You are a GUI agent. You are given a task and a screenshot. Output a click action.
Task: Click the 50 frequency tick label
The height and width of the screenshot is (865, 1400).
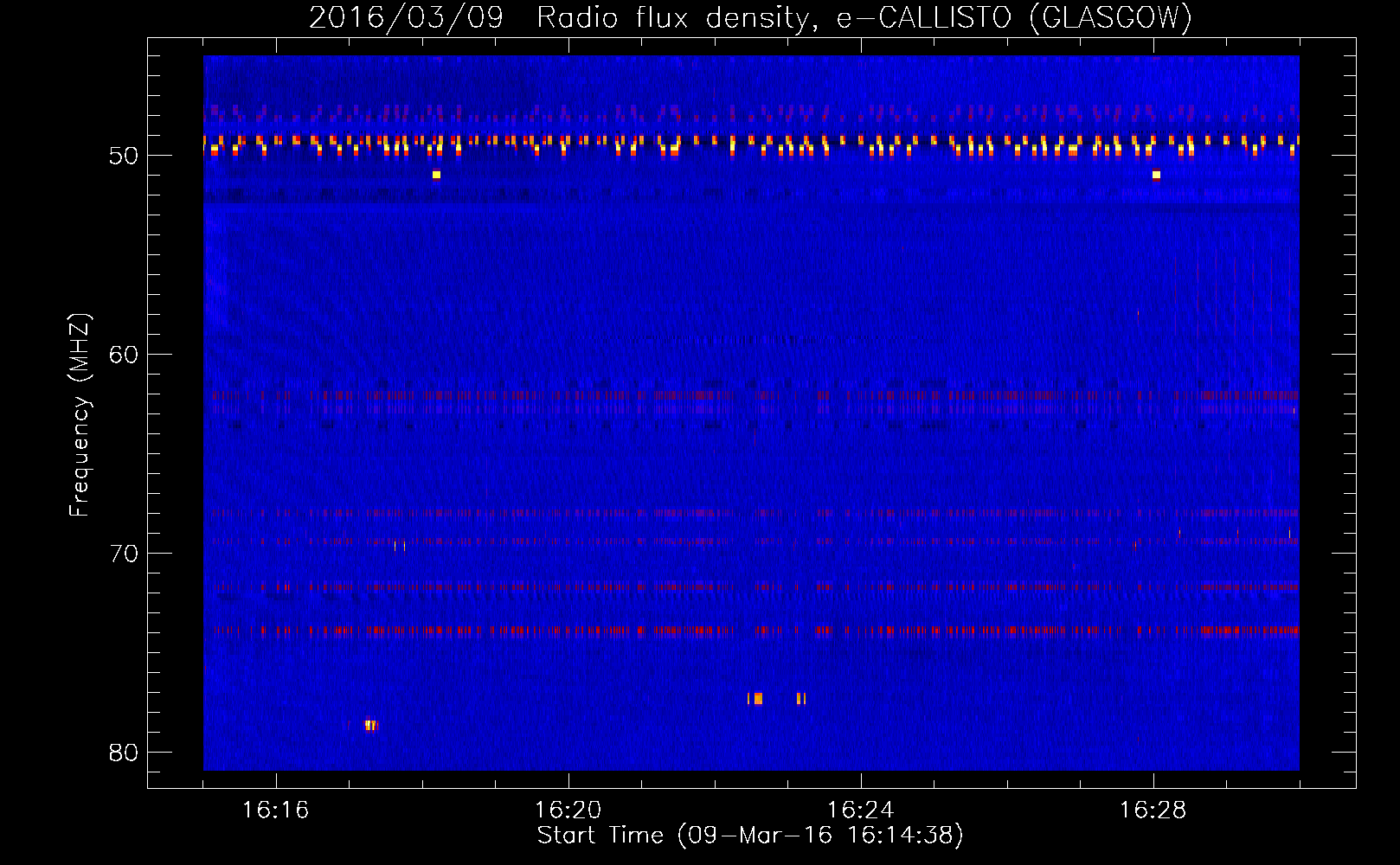(x=124, y=156)
